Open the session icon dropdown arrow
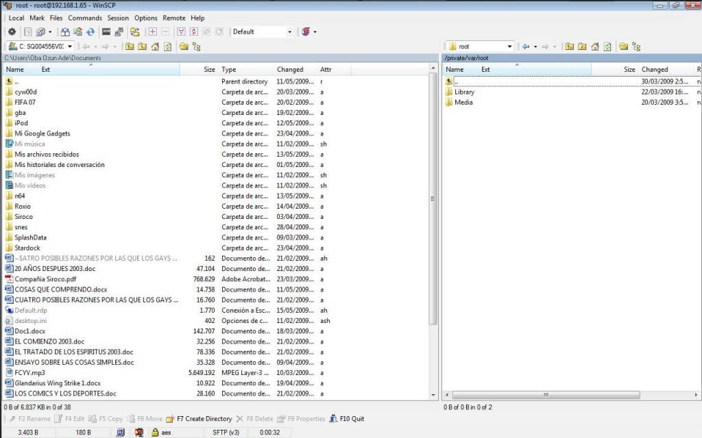Viewport: 702px width, 438px height. pyautogui.click(x=315, y=31)
